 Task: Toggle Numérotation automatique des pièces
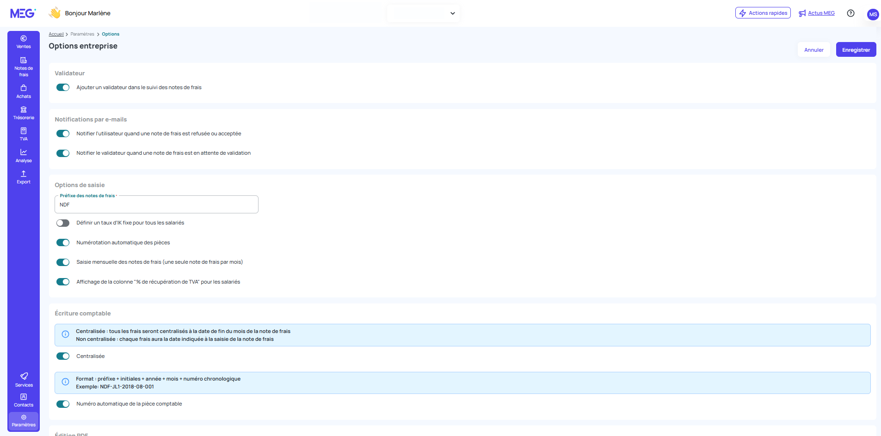63,243
